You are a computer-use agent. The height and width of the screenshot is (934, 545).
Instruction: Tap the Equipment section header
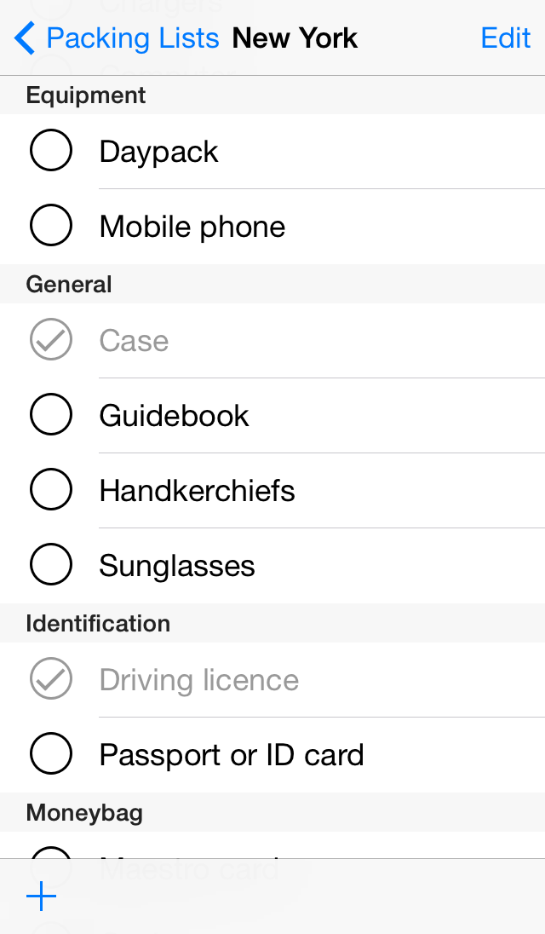click(x=86, y=95)
